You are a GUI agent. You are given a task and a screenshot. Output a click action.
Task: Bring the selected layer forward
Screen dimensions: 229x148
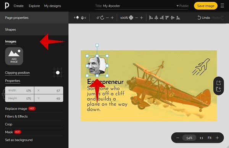coord(76,18)
